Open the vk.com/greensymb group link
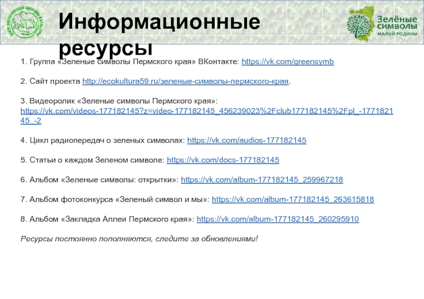 coord(287,62)
